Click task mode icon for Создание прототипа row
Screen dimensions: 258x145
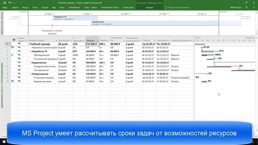click(19, 66)
